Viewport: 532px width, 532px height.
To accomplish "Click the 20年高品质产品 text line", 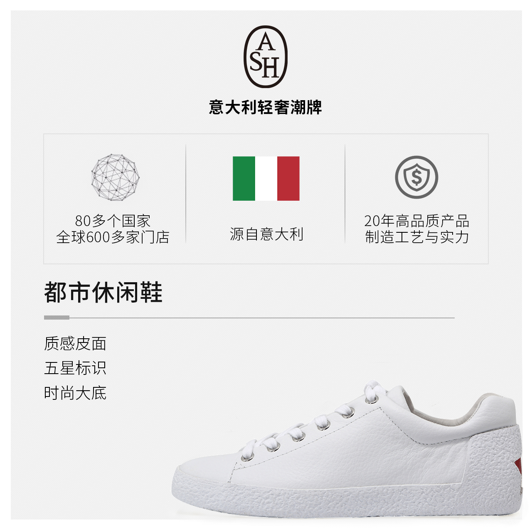I will click(x=417, y=221).
